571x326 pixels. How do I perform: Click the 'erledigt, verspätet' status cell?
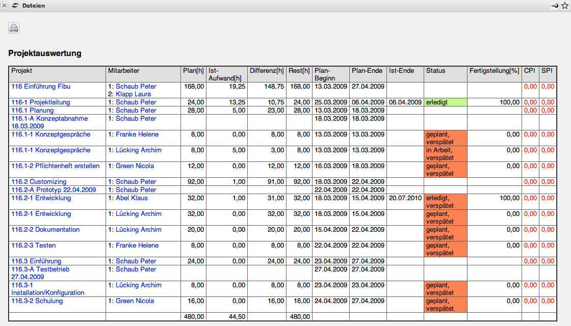(x=445, y=201)
